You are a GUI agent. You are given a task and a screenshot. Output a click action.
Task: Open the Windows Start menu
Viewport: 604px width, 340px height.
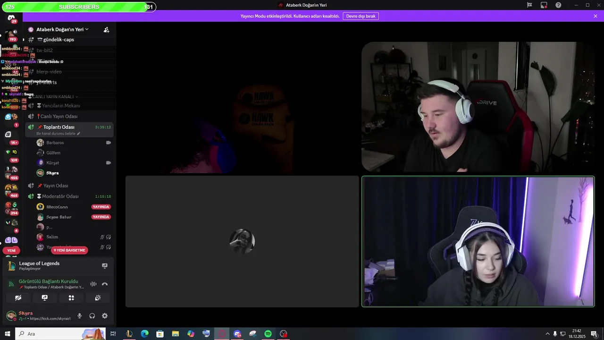(x=8, y=334)
